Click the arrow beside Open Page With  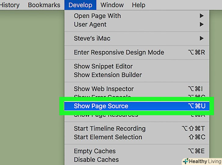pyautogui.click(x=201, y=16)
